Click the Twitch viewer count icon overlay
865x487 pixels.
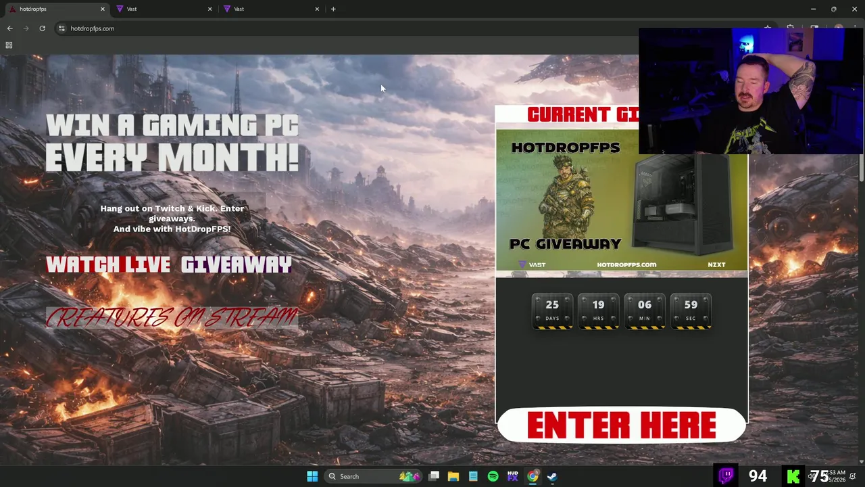[x=726, y=476]
